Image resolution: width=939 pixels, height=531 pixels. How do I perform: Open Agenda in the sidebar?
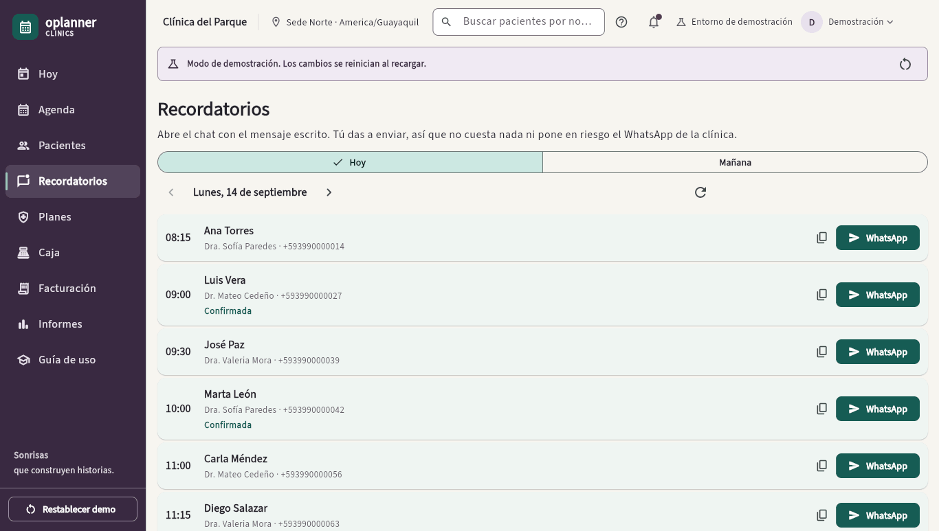point(73,110)
